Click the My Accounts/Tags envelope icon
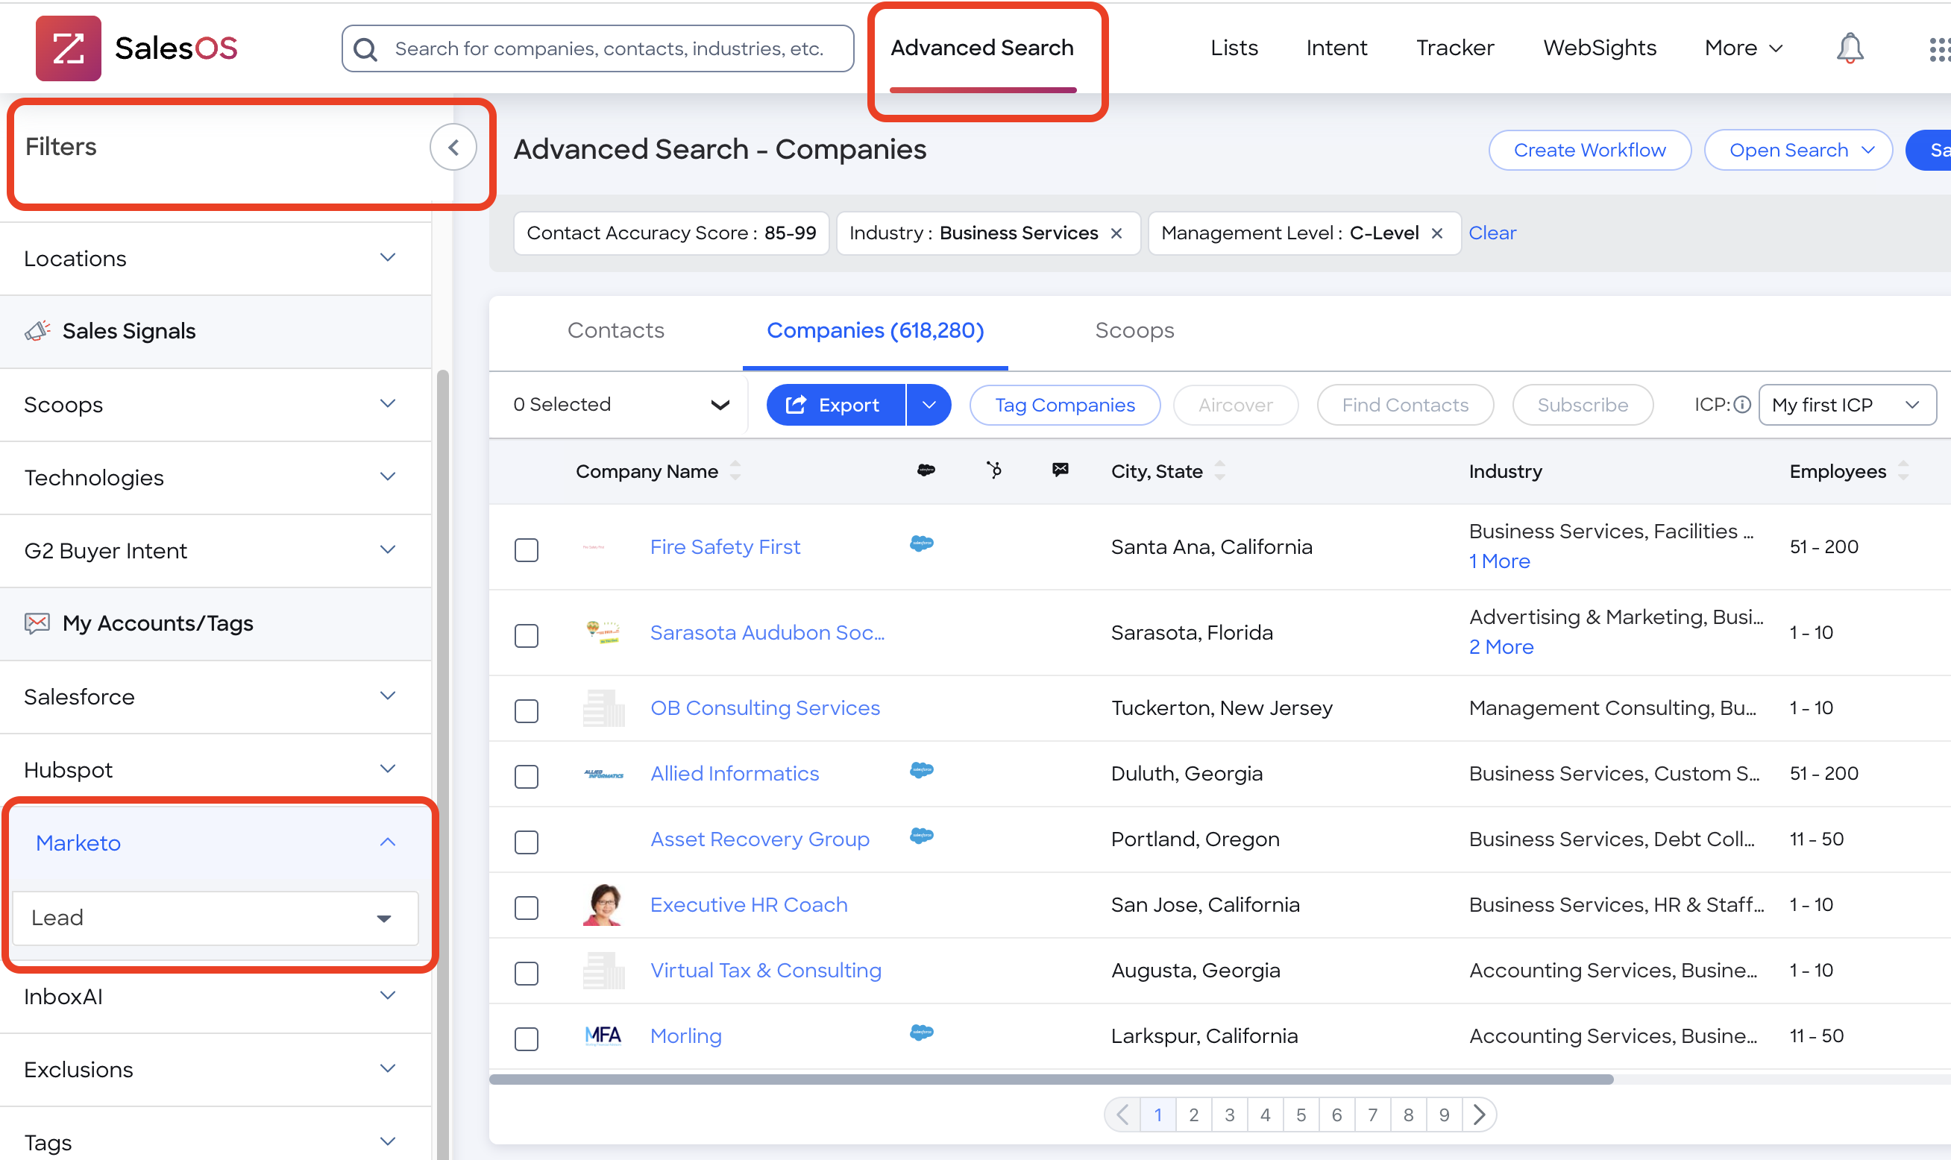The width and height of the screenshot is (1951, 1160). (37, 623)
